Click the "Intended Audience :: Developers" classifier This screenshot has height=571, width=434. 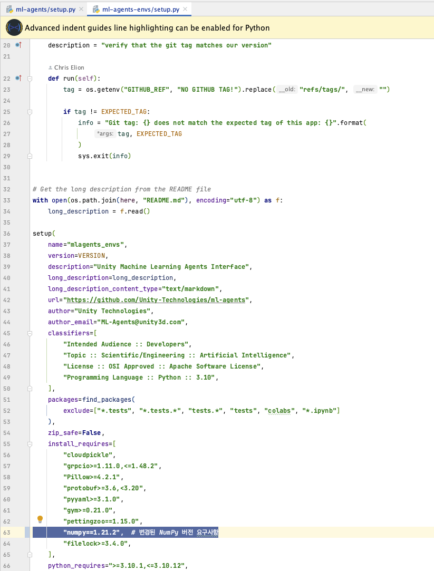(126, 344)
